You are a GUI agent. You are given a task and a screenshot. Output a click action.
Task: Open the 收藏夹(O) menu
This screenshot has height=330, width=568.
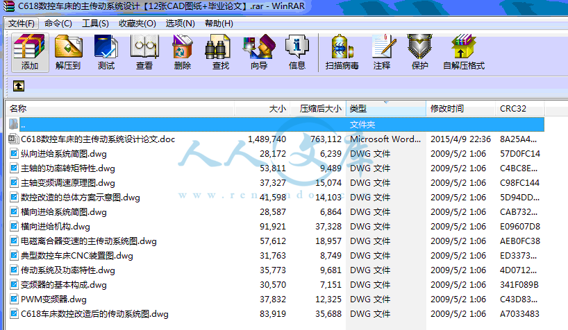coord(137,24)
